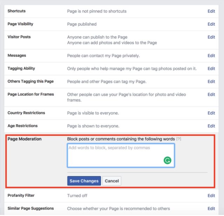Edit the Similar Page Suggestions setting
Viewport: 224px width, 216px height.
click(x=211, y=209)
